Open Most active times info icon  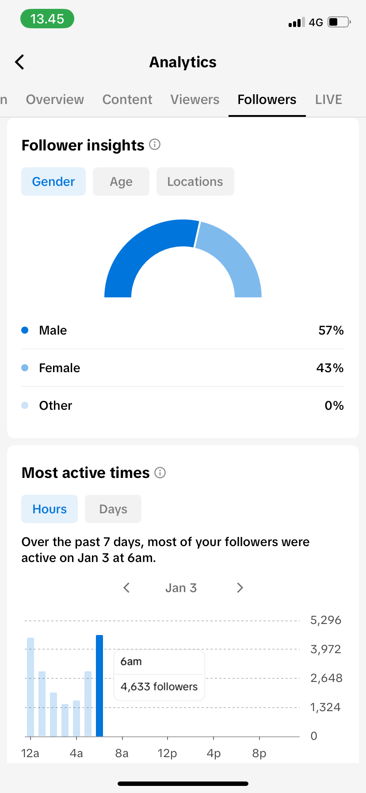coord(160,473)
